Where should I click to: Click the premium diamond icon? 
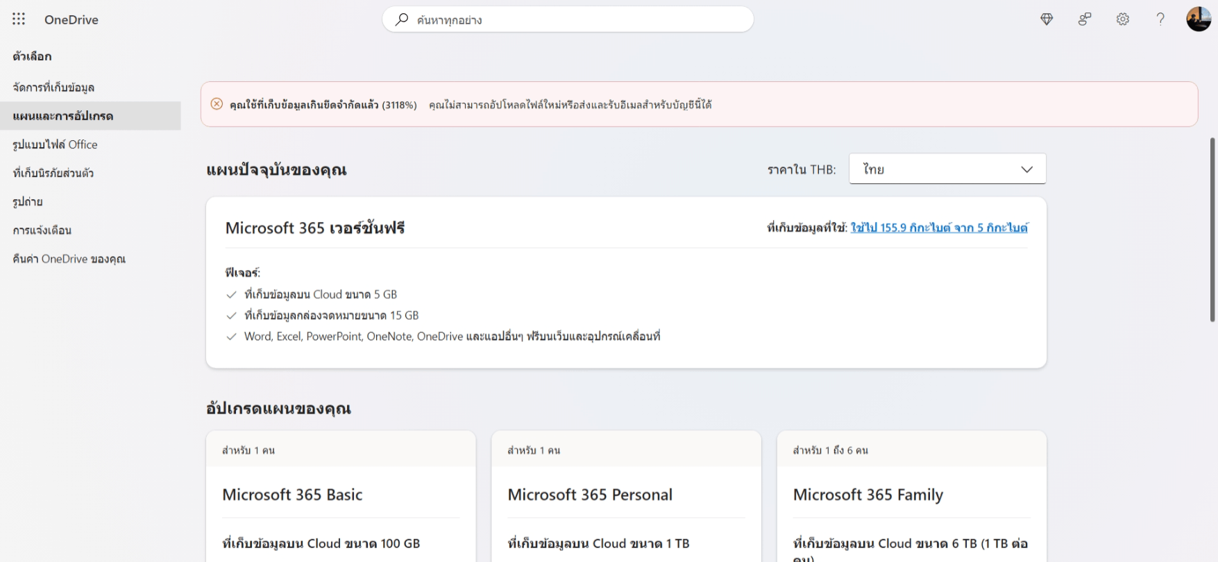pos(1047,19)
